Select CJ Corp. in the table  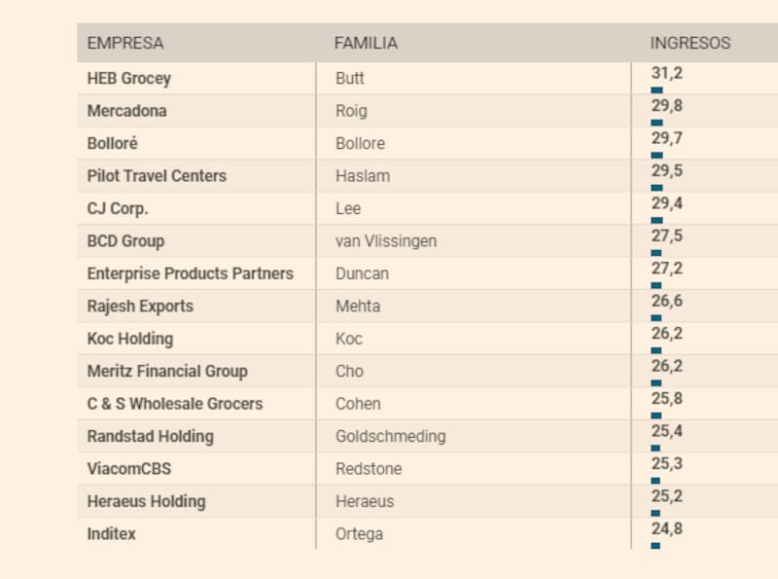(x=118, y=208)
